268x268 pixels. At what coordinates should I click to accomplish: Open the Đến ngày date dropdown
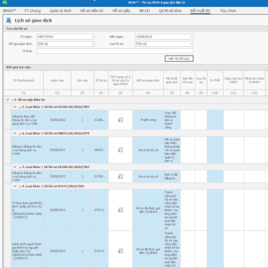tap(191, 37)
